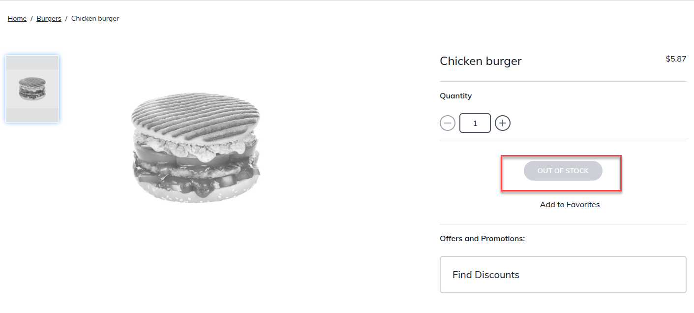Increase quantity with the plus icon
This screenshot has height=313, width=694.
tap(502, 123)
